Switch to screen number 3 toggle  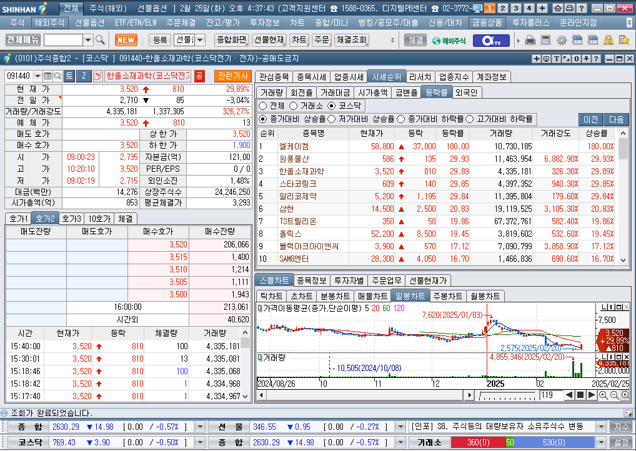[516, 8]
